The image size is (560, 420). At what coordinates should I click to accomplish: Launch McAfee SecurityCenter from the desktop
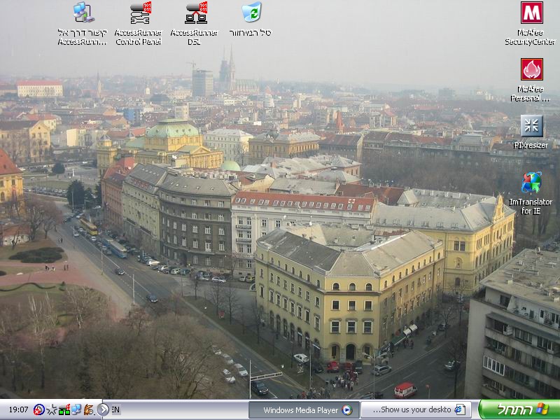(531, 14)
